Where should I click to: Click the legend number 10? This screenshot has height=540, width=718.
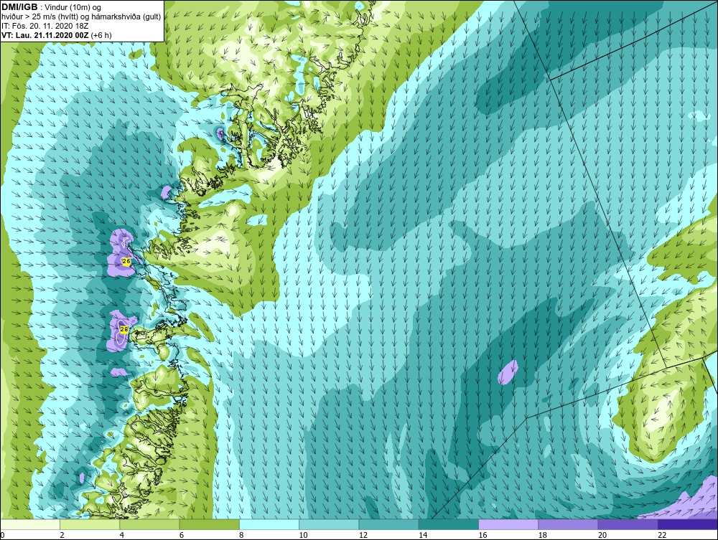click(x=303, y=535)
